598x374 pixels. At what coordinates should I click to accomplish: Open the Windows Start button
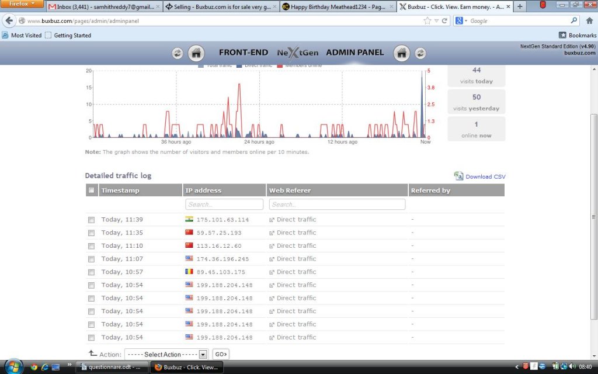(x=14, y=367)
